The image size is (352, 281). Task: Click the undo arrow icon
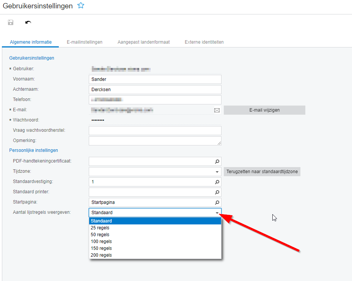tap(28, 22)
